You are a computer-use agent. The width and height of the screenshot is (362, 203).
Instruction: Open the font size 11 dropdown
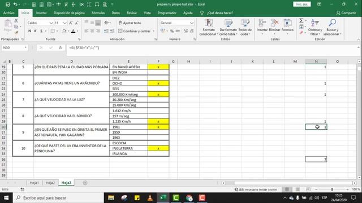(x=64, y=23)
